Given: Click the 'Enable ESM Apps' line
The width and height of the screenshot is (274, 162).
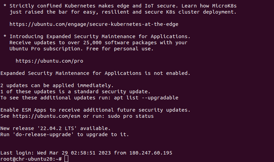Looking at the screenshot, I should point(95,110).
